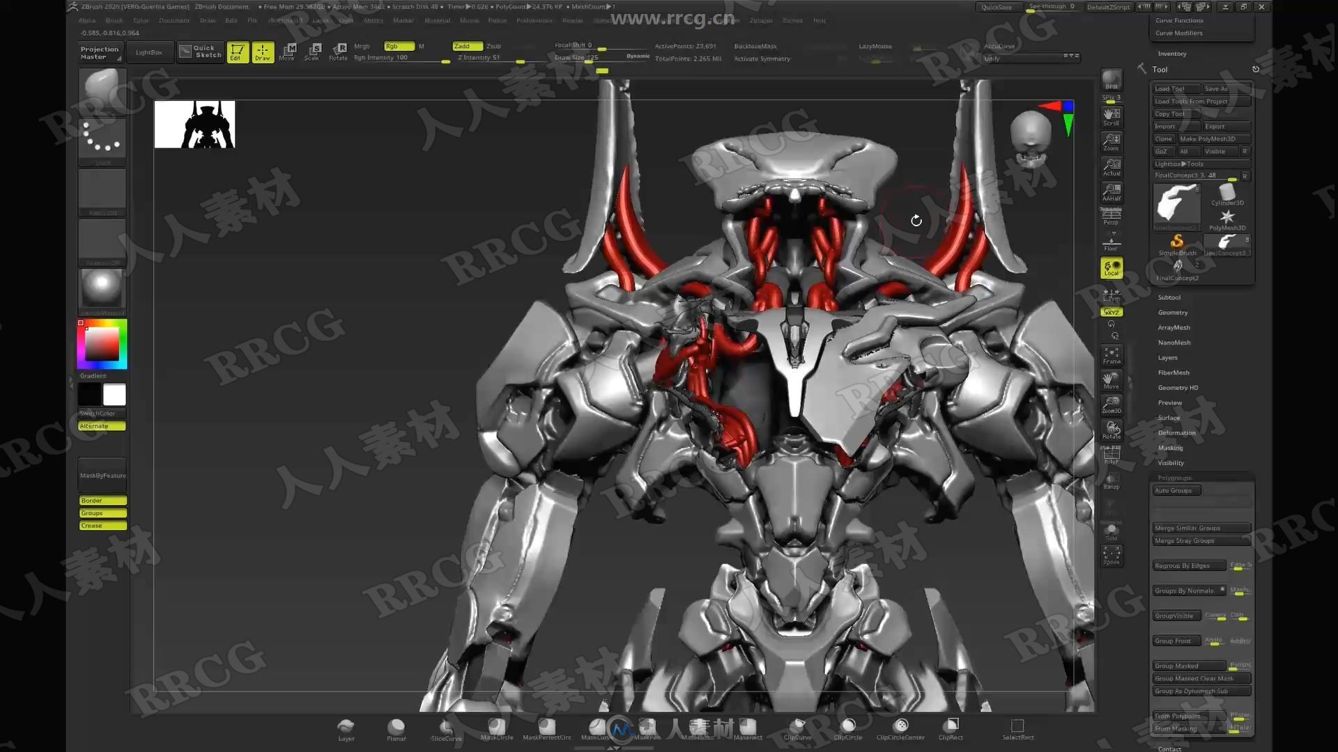Select the MaskPerfectCirc brush
Viewport: 1338px width, 752px height.
pos(547,729)
